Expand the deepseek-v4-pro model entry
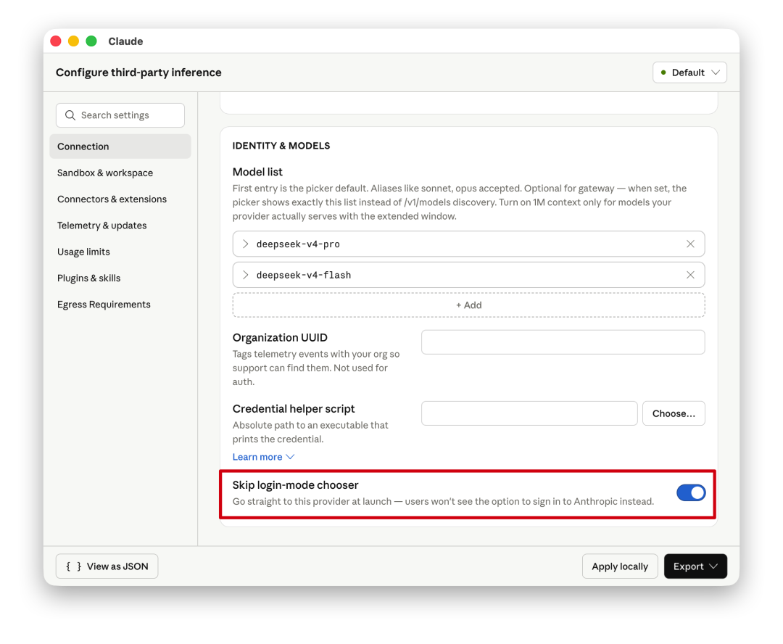This screenshot has width=783, height=644. 246,244
